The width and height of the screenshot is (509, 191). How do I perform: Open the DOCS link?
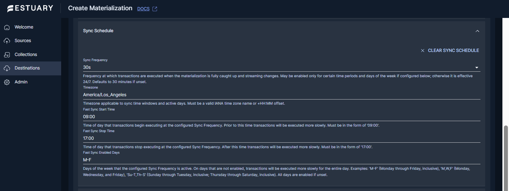pyautogui.click(x=143, y=9)
